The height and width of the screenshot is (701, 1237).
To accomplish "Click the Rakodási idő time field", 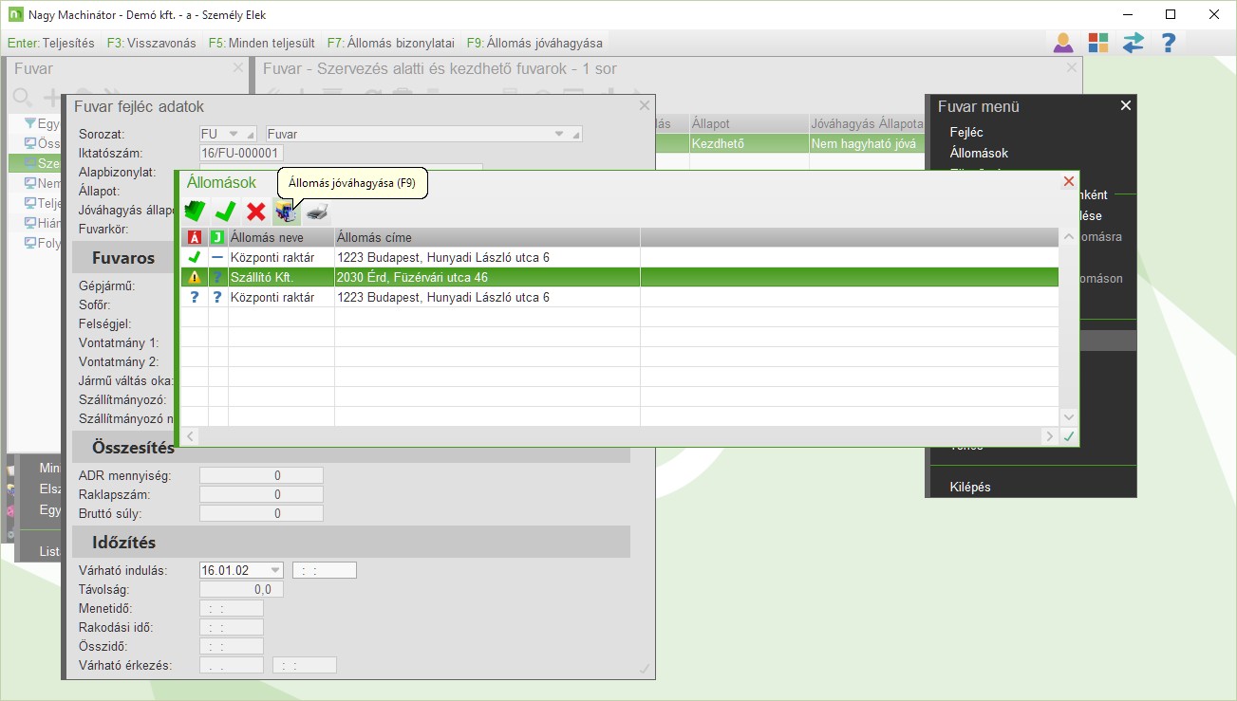I will [x=232, y=627].
